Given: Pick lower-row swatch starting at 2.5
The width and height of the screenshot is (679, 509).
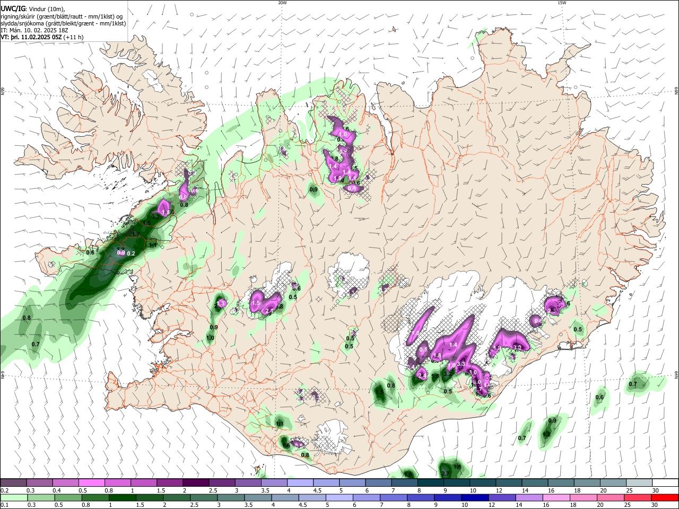Looking at the screenshot, I should [204, 497].
